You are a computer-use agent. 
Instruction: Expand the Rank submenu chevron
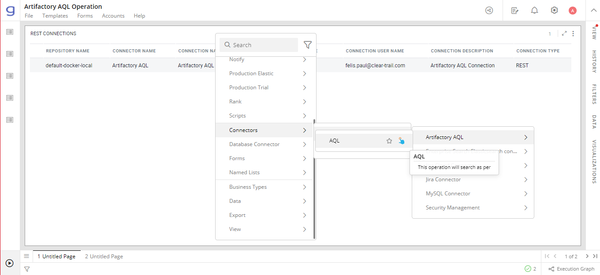[304, 102]
